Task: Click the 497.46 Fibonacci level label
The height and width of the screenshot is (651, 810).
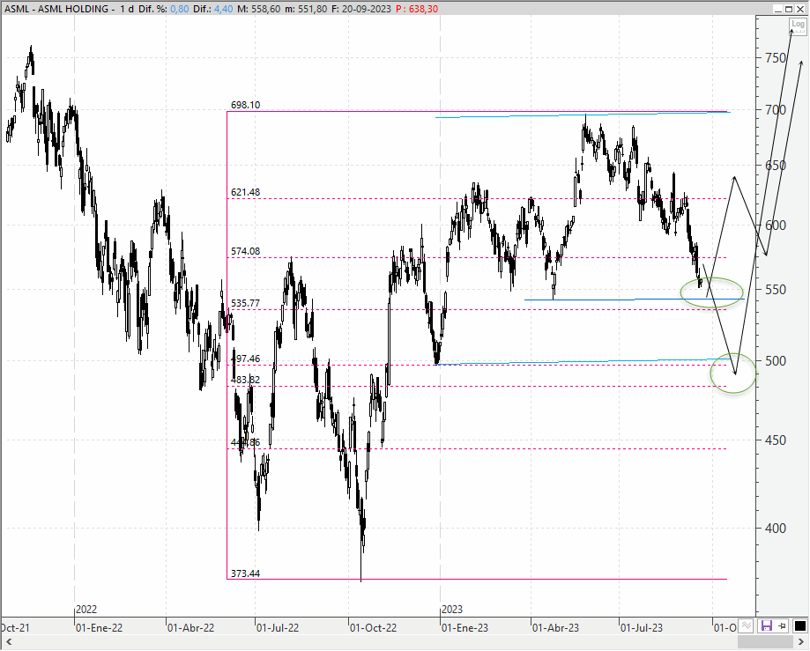Action: point(245,359)
